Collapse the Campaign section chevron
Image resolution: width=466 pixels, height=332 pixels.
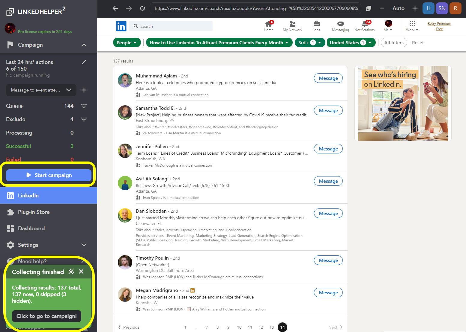click(x=84, y=45)
